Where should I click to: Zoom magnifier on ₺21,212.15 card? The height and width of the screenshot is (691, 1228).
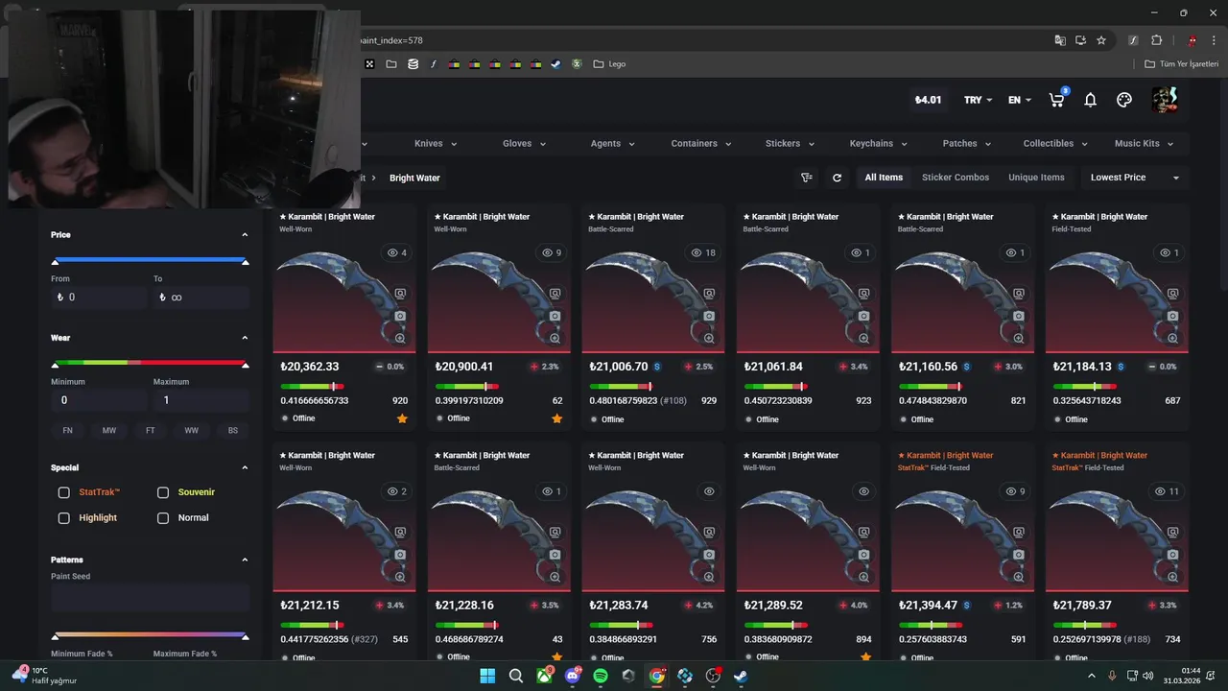click(400, 577)
